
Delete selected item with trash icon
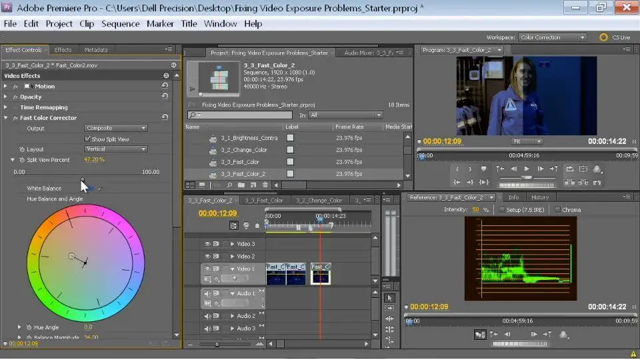pos(265,185)
